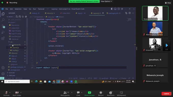Collapse the public folder
The width and height of the screenshot is (173, 97).
pos(9,22)
